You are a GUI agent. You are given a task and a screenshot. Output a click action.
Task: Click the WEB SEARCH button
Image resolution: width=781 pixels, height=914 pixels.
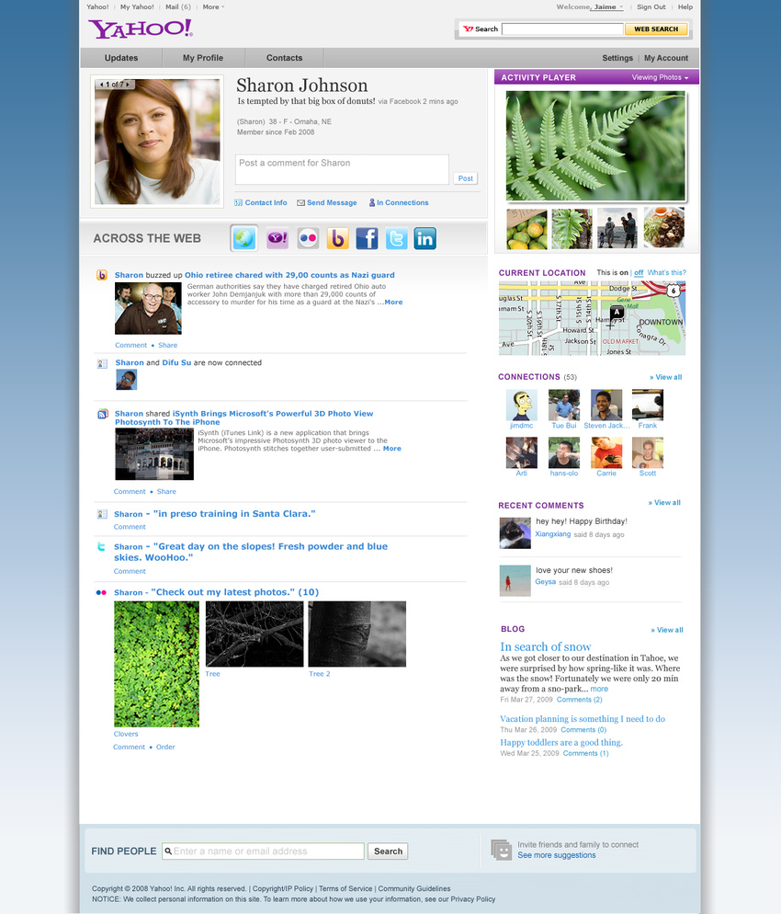[x=656, y=29]
